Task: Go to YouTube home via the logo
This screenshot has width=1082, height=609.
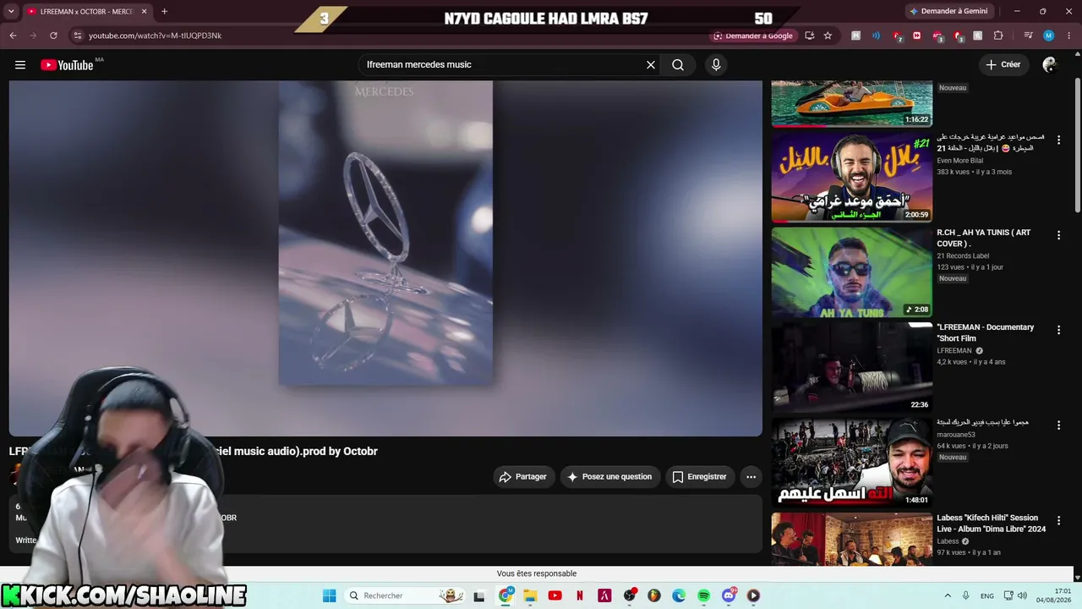Action: tap(67, 65)
